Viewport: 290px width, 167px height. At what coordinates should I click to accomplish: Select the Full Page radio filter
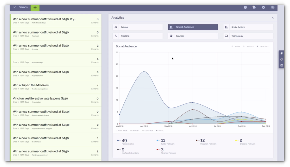116,131
